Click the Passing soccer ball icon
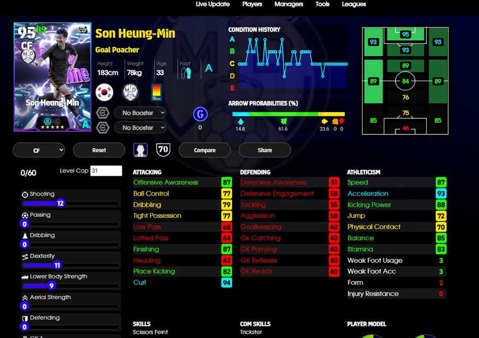This screenshot has width=479, height=338. click(x=25, y=215)
